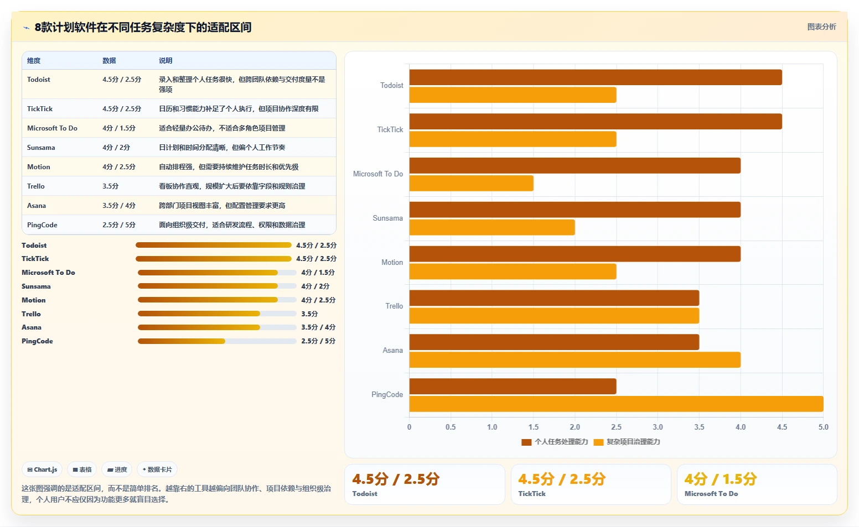Click the TickTick progress bar in the list
The image size is (859, 527).
(214, 259)
